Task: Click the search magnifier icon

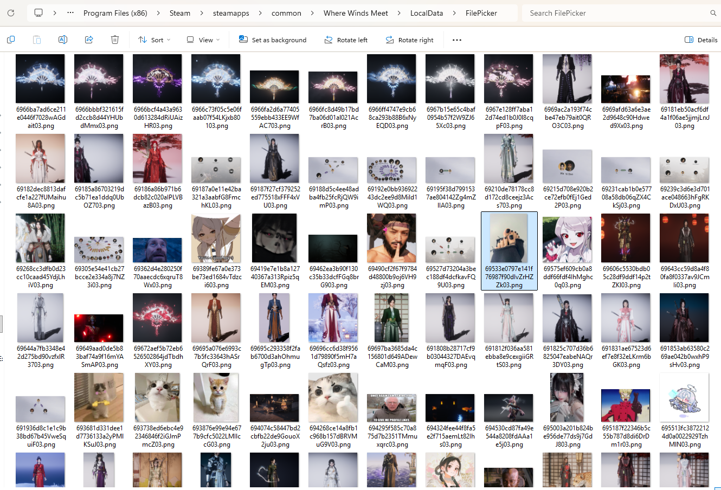Action: pyautogui.click(x=713, y=13)
